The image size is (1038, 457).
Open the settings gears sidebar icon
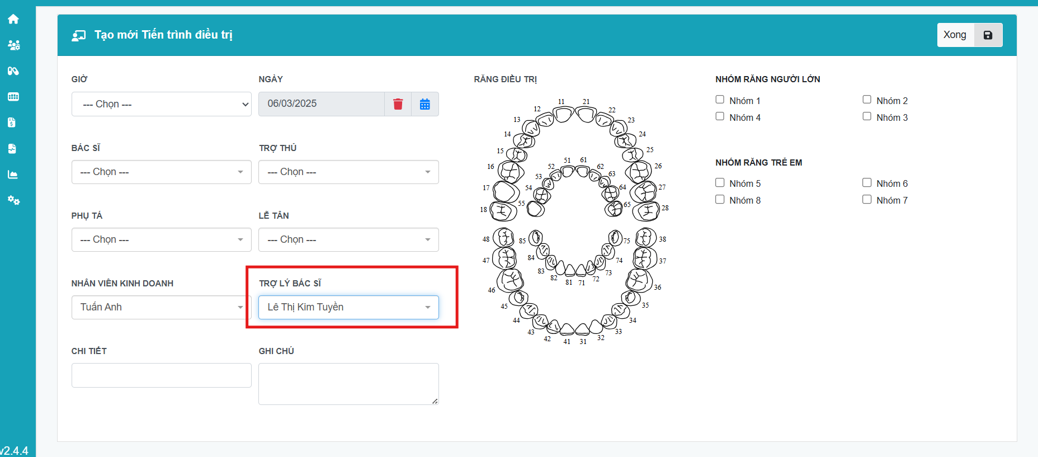pyautogui.click(x=13, y=200)
